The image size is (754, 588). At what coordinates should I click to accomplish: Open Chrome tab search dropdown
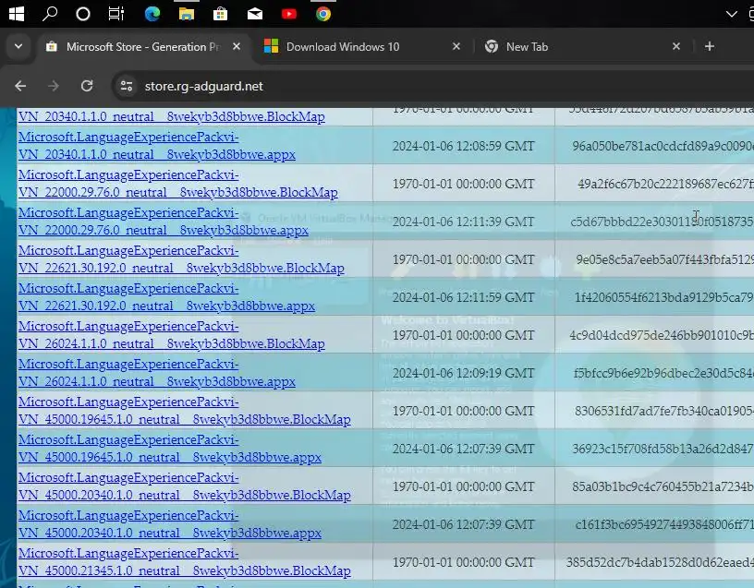pyautogui.click(x=18, y=46)
